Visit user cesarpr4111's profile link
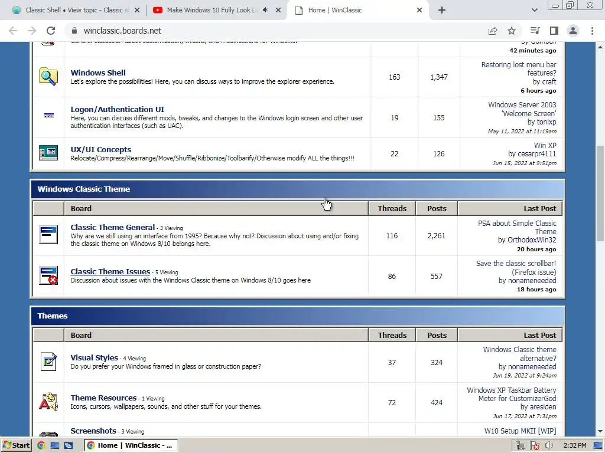605x453 pixels. tap(536, 154)
